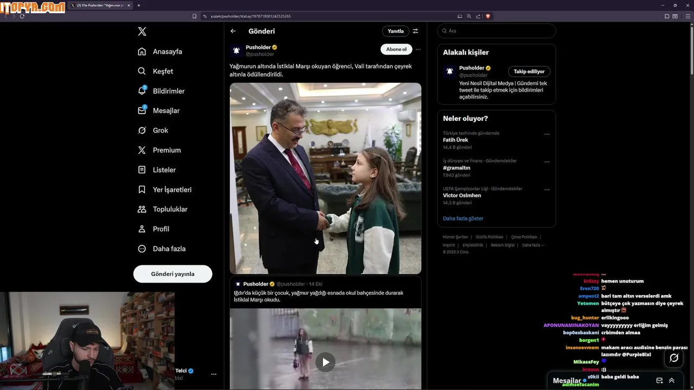Open the #gramaltın trend

point(457,168)
